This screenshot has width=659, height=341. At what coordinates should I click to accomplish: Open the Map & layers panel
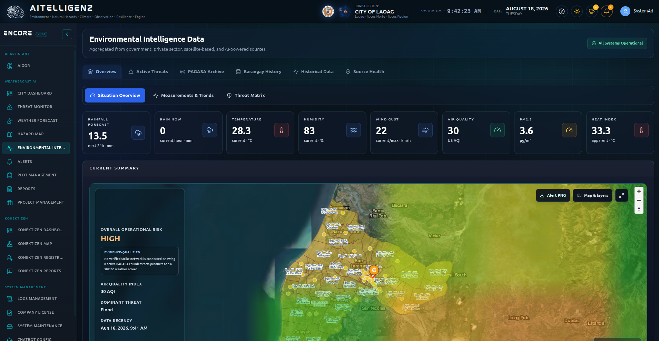pos(593,195)
